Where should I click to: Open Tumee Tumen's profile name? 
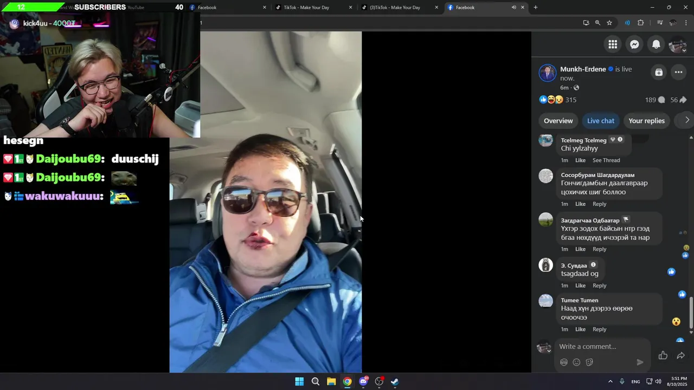click(x=580, y=300)
